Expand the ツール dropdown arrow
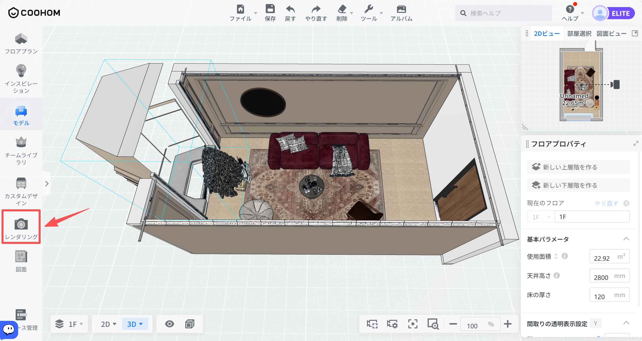 click(x=381, y=13)
